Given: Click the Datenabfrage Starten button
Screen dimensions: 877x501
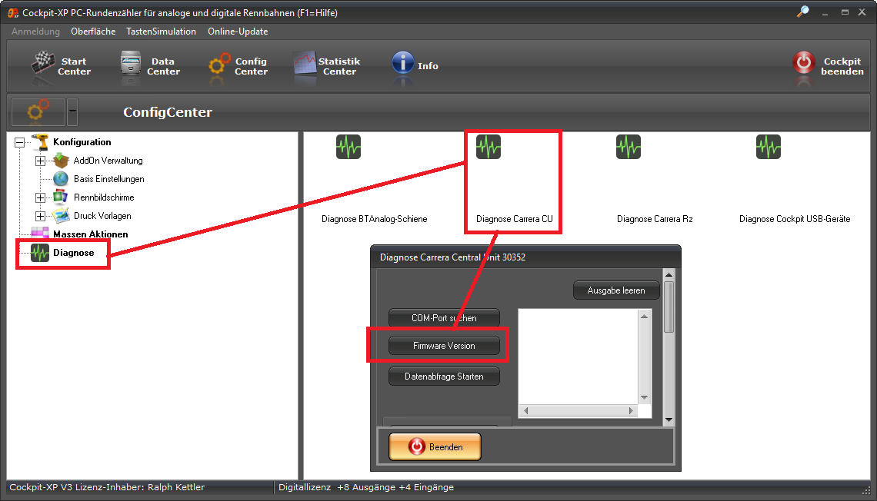Looking at the screenshot, I should click(444, 377).
